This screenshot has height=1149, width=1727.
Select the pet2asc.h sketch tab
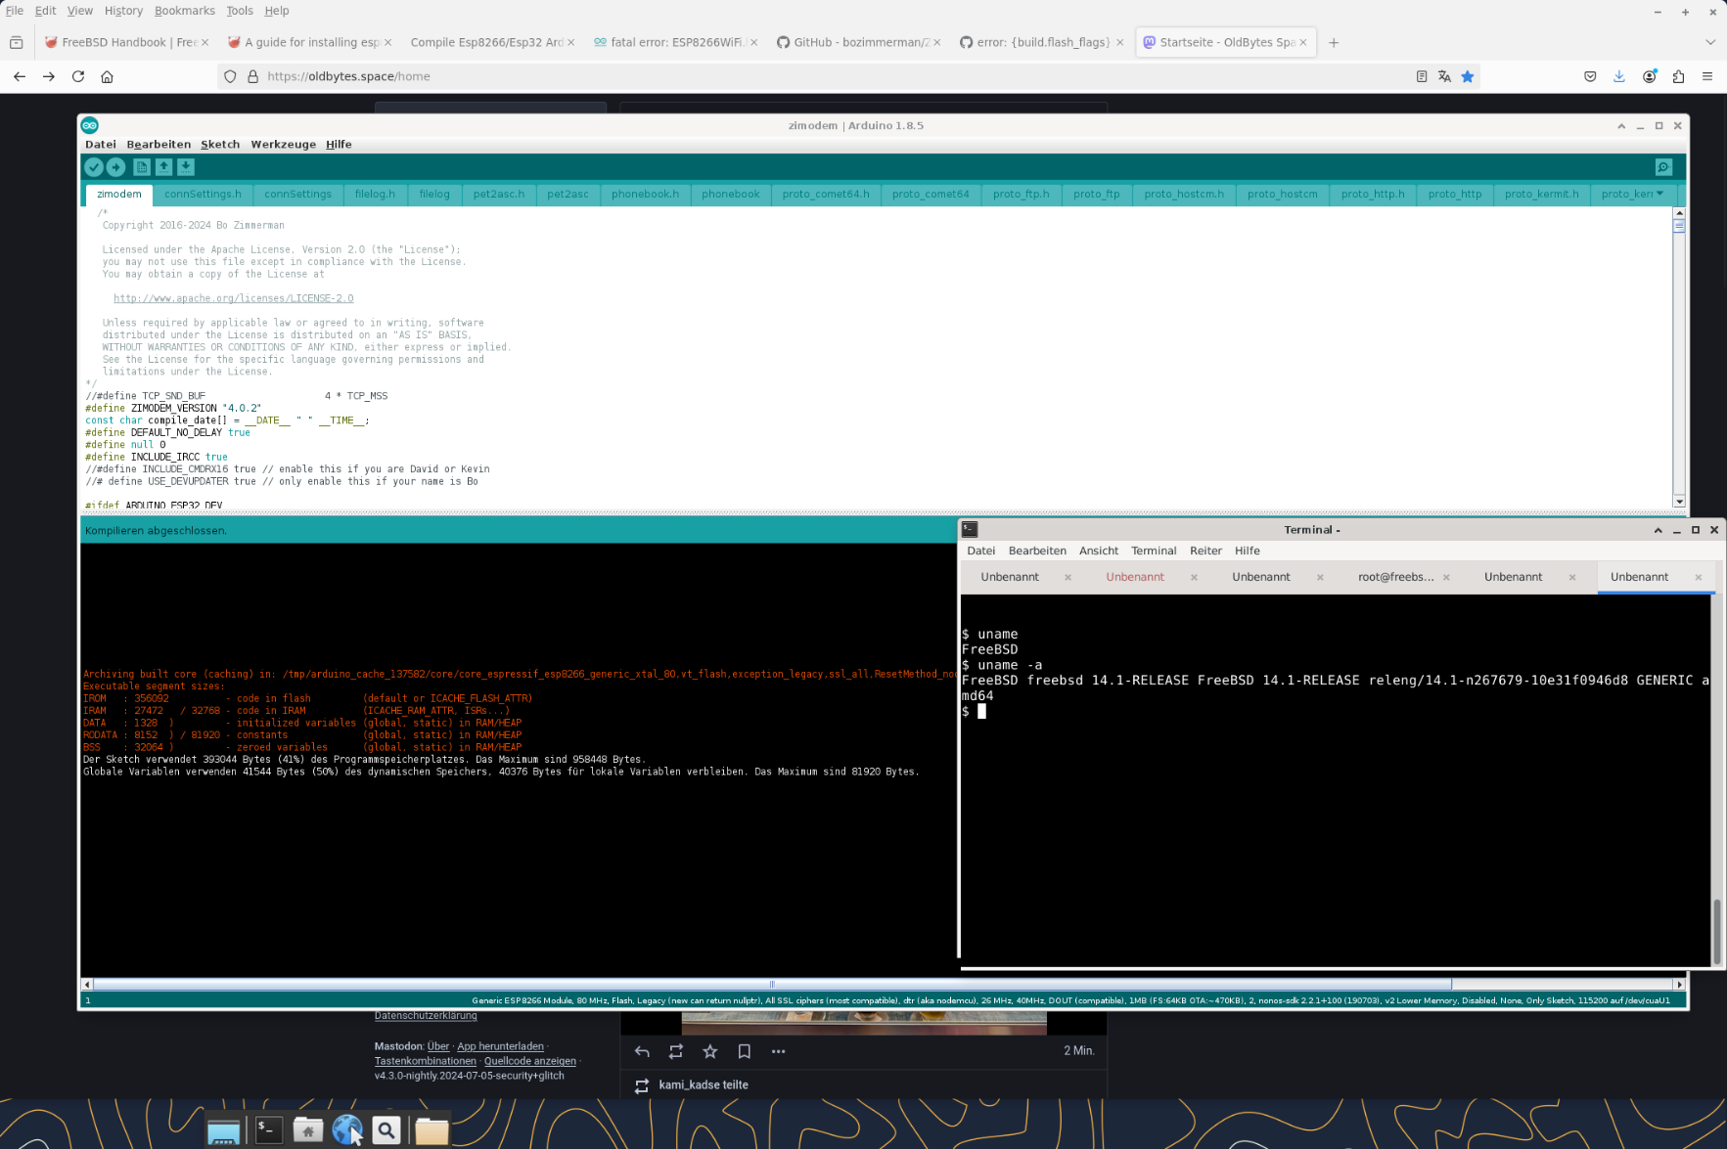click(499, 194)
